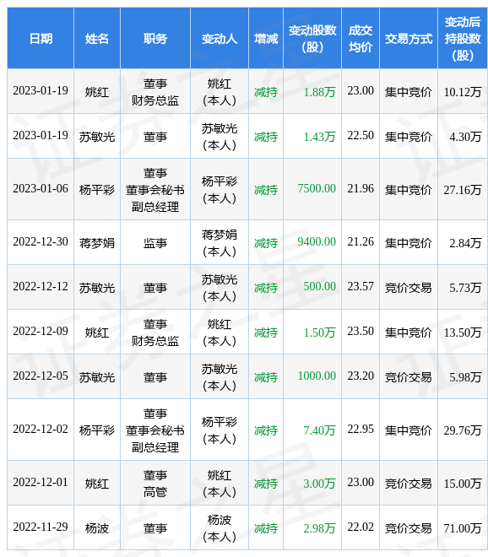Screen dimensions: 488x557
Task: Click the 22.95 average price cell
Action: (361, 430)
